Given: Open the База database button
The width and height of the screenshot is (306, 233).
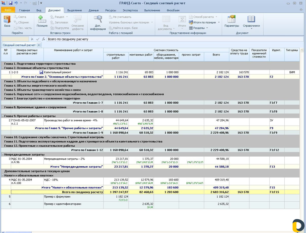Looking at the screenshot, I should click(7, 21).
